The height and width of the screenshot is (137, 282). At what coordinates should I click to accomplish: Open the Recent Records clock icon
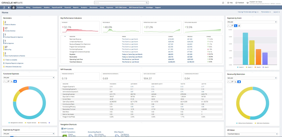pos(4,8)
